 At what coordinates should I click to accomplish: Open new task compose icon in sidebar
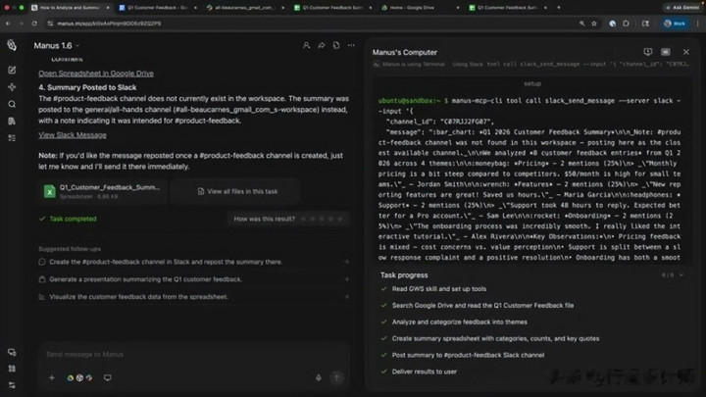12,70
